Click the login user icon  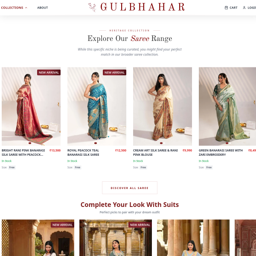(x=244, y=8)
